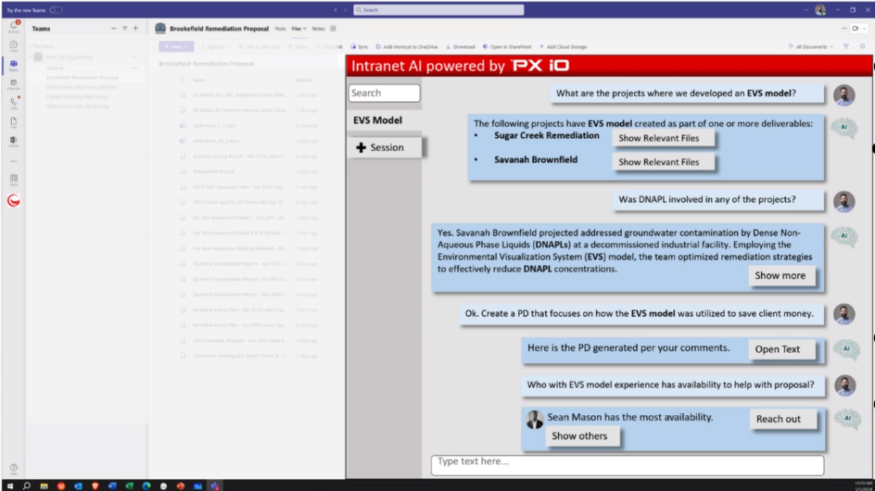Click the Sync toolbar item

click(x=360, y=47)
